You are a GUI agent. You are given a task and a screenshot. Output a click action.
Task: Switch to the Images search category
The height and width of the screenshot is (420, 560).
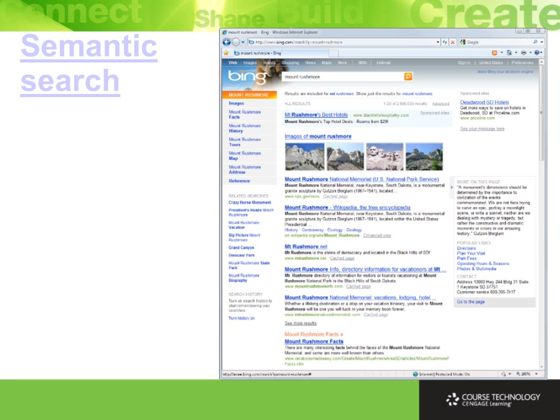[x=250, y=63]
